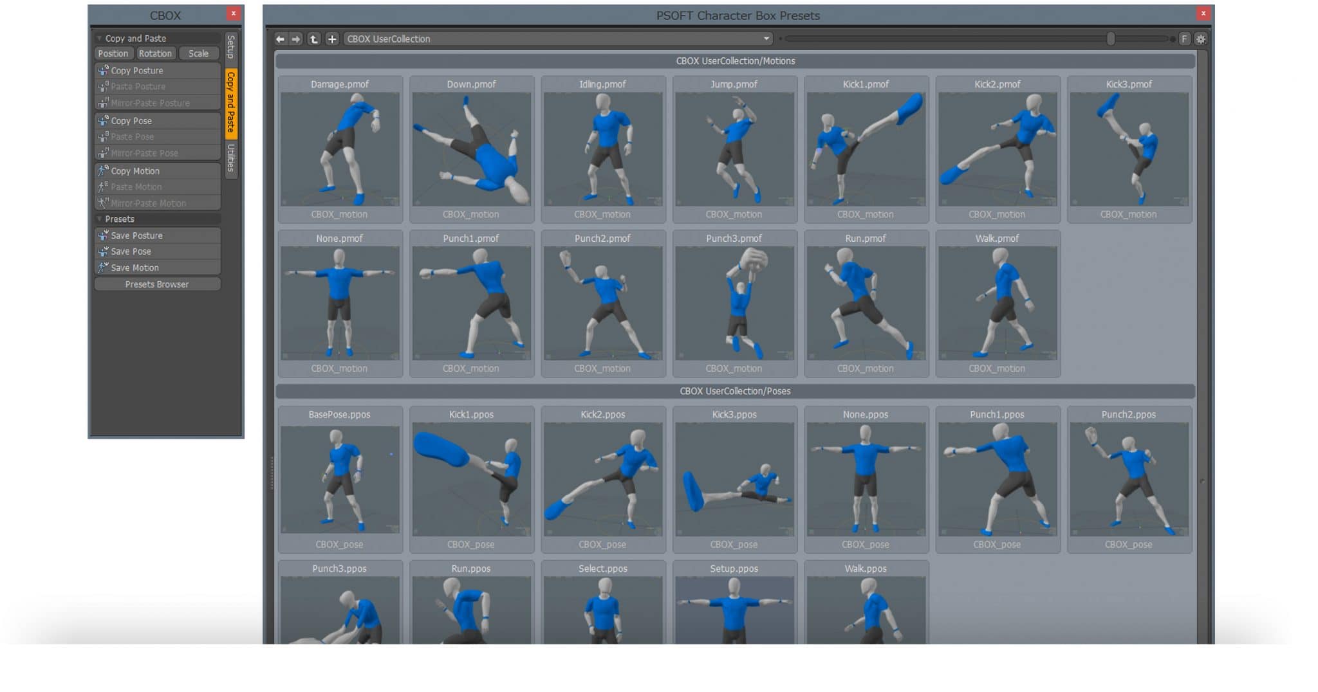Toggle the Position copy option

pyautogui.click(x=113, y=53)
